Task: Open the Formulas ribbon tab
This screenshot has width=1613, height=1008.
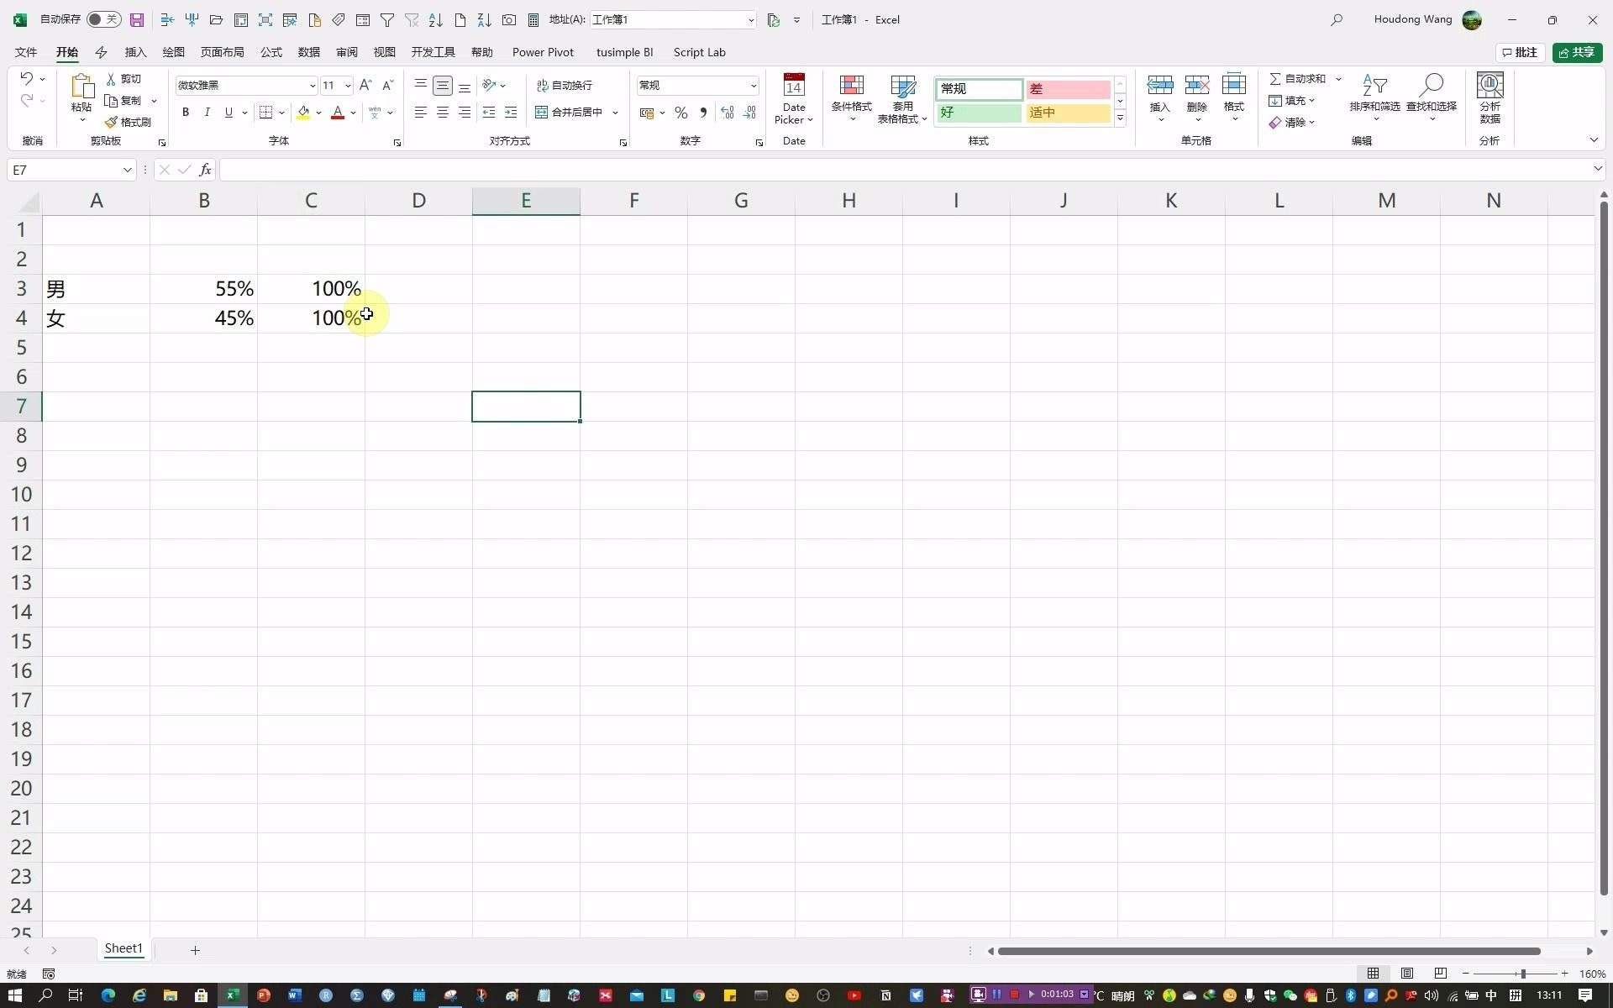Action: pos(271,52)
